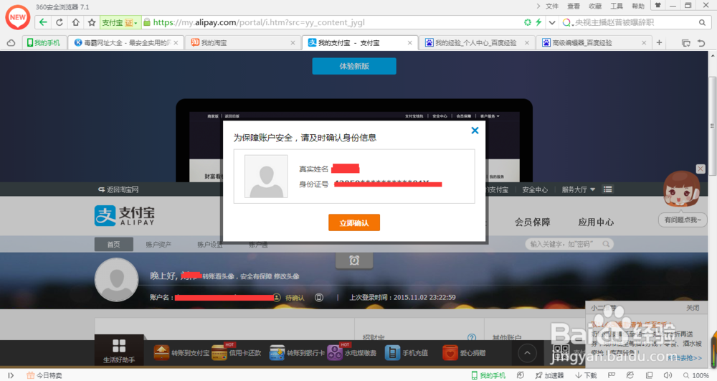The image size is (717, 381).
Task: Expand the address bar history dropdown
Action: point(552,22)
